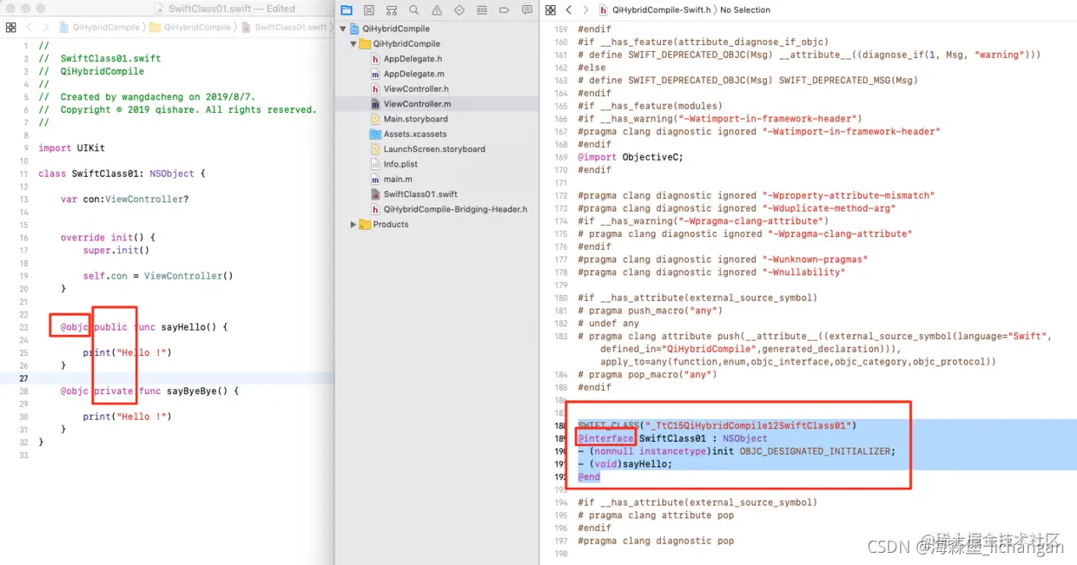Image resolution: width=1077 pixels, height=565 pixels.
Task: Open the Report navigator speech-bubble icon
Action: [527, 10]
